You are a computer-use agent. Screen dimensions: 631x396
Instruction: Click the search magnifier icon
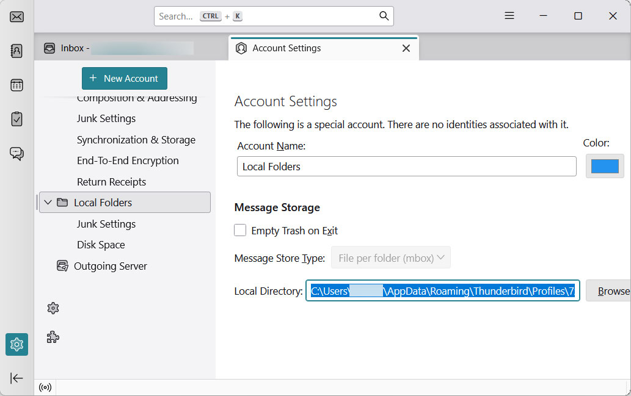(384, 16)
